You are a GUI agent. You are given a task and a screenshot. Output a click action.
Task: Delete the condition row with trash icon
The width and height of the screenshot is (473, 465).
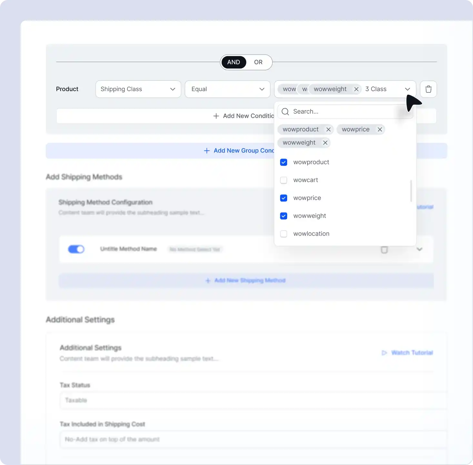click(428, 89)
